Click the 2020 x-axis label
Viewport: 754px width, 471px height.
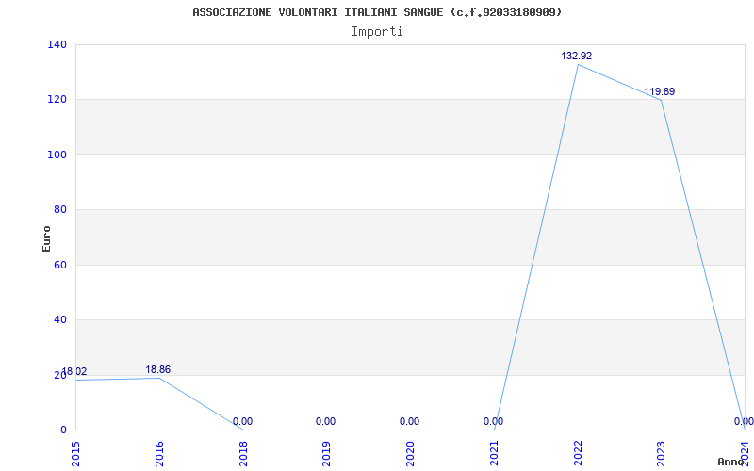[x=410, y=454]
